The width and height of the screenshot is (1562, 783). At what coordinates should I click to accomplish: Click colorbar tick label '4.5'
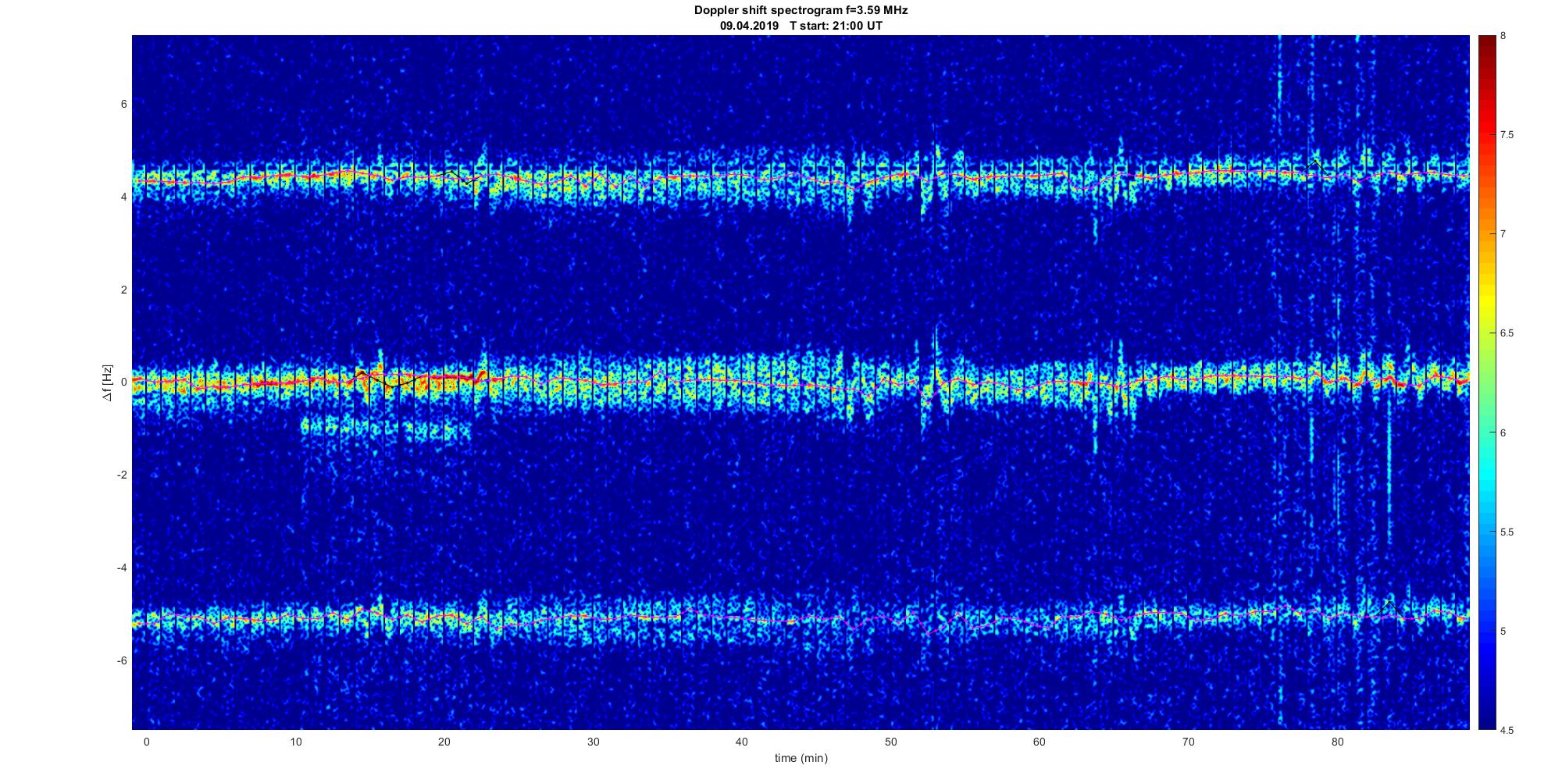[1507, 730]
